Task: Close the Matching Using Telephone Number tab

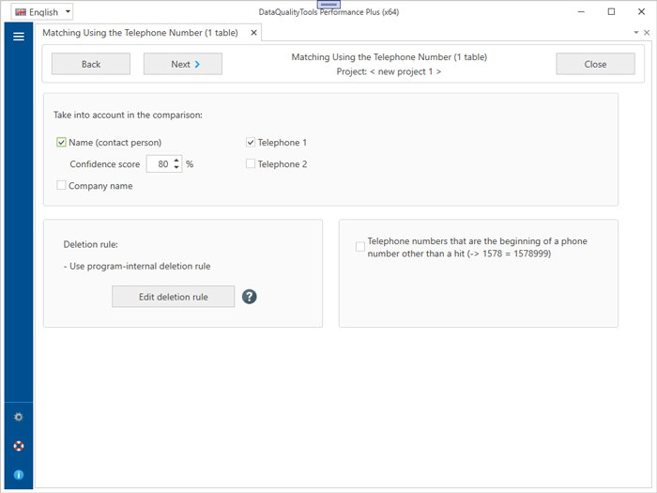Action: [x=252, y=33]
